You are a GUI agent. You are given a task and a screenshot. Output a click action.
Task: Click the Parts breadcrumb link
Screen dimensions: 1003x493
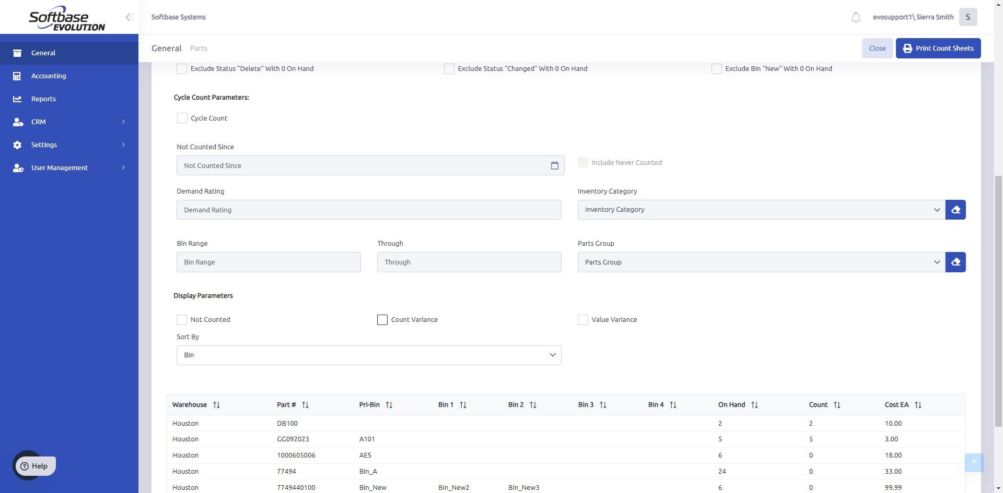tap(199, 48)
